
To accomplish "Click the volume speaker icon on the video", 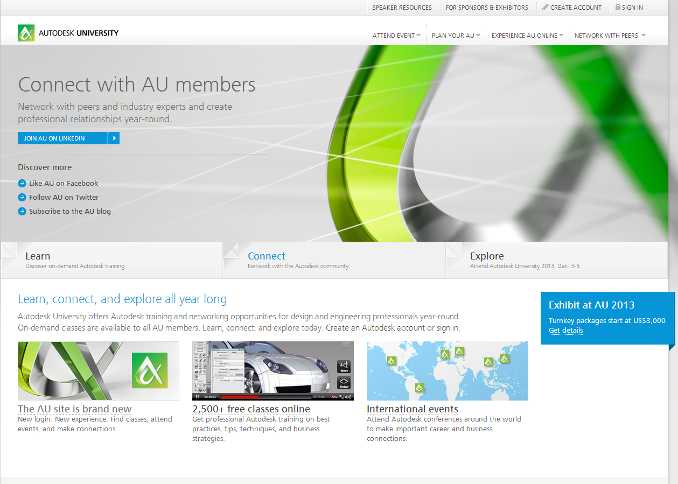I will pyautogui.click(x=348, y=397).
